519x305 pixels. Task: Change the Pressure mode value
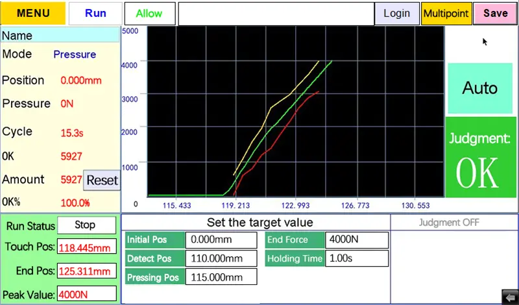coord(75,55)
